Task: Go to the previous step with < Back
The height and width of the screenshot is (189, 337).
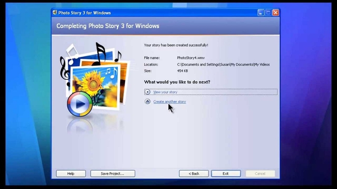Action: [x=194, y=173]
